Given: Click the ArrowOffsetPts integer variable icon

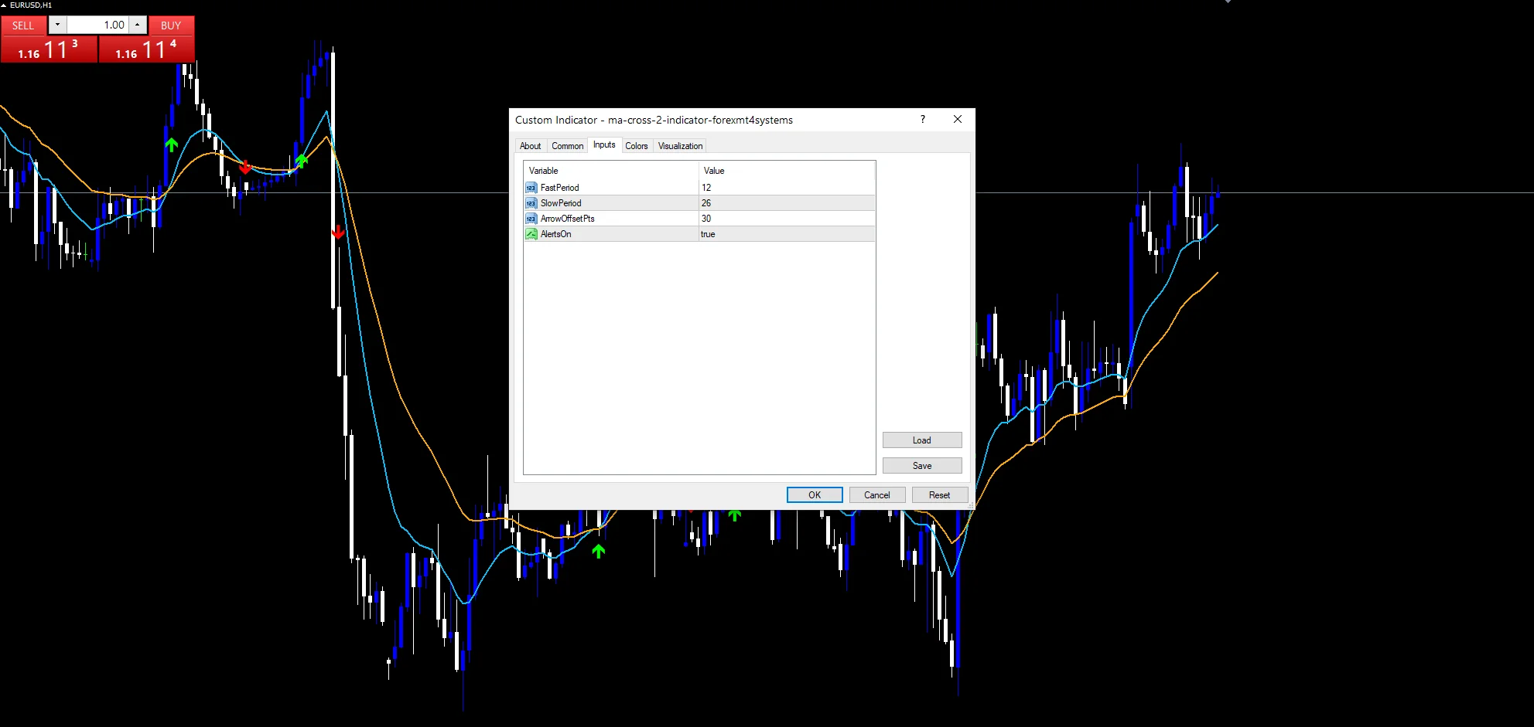Looking at the screenshot, I should (x=531, y=219).
